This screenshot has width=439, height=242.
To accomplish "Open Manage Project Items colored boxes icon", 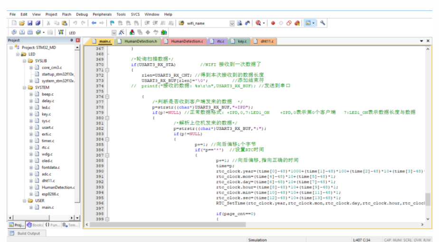I will click(x=132, y=32).
